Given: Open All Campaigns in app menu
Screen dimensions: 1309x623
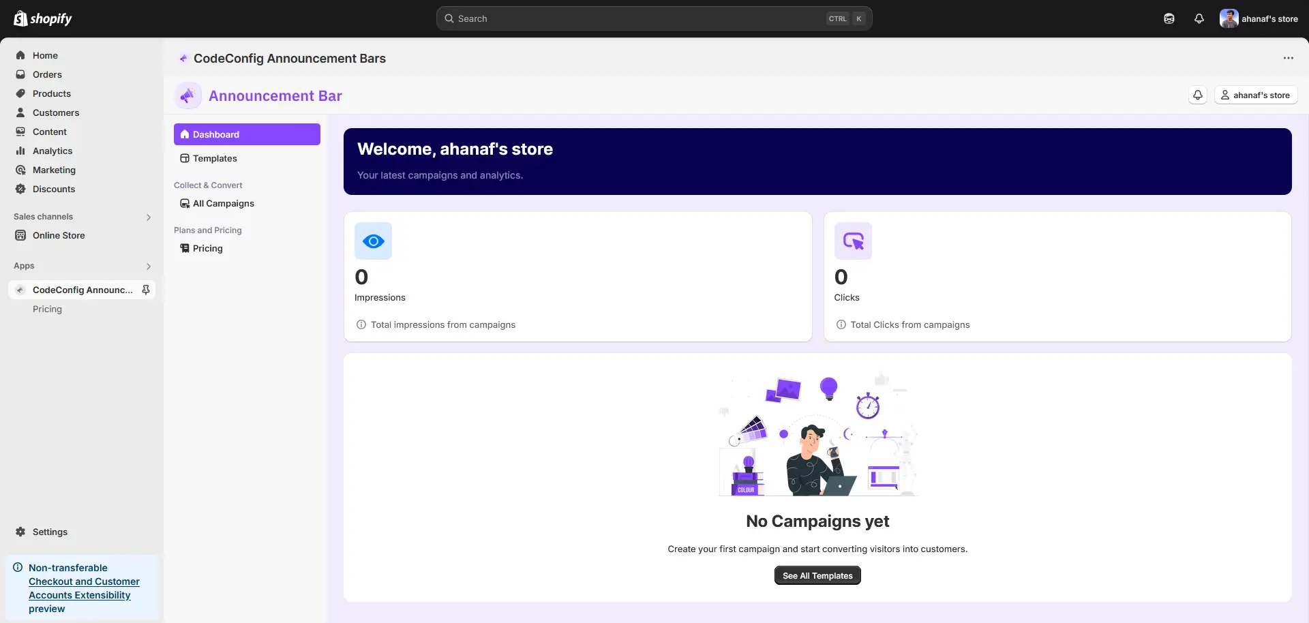Looking at the screenshot, I should coord(247,203).
